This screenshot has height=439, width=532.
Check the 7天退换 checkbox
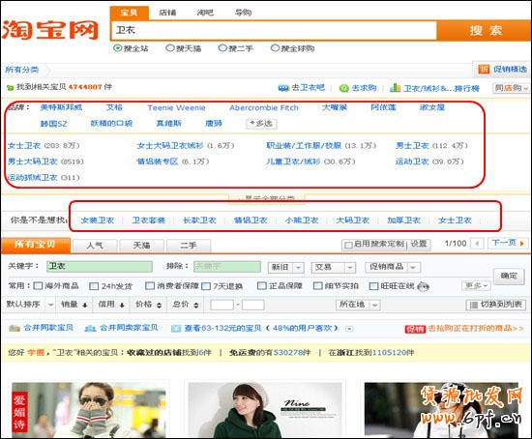[x=206, y=286]
